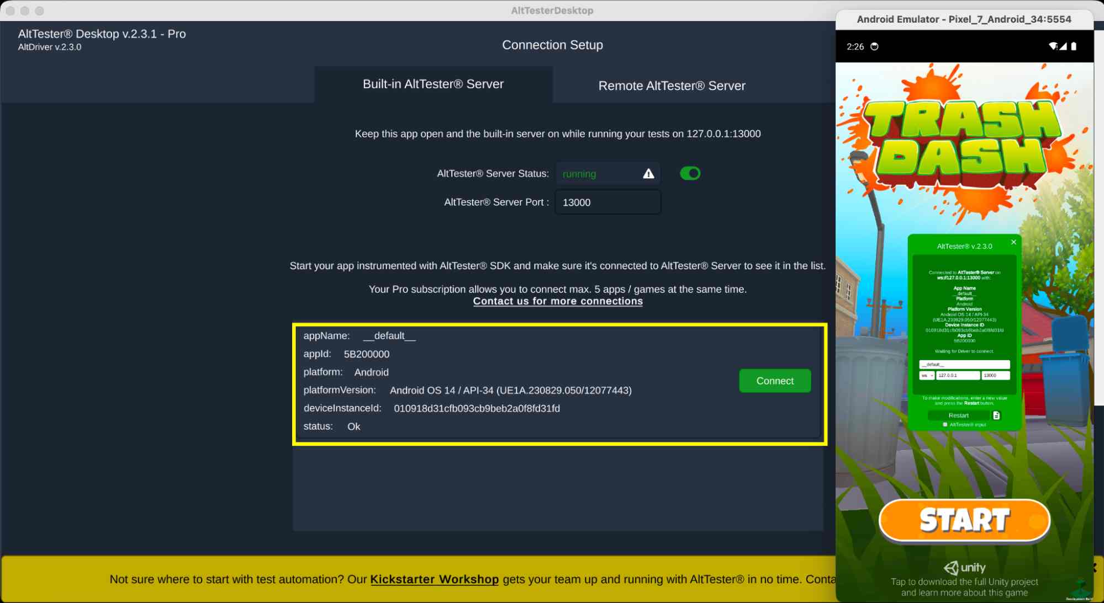Click the AltTesterDesktop window minimize button
This screenshot has height=603, width=1104.
[24, 10]
